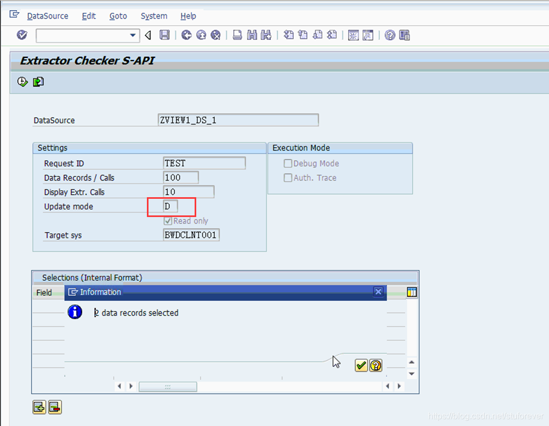Click the Print icon in toolbar

click(238, 35)
